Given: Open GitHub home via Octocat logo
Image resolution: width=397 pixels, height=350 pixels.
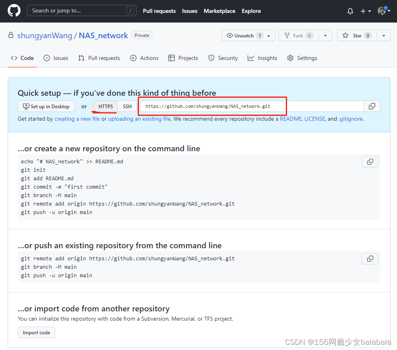Looking at the screenshot, I should point(14,11).
